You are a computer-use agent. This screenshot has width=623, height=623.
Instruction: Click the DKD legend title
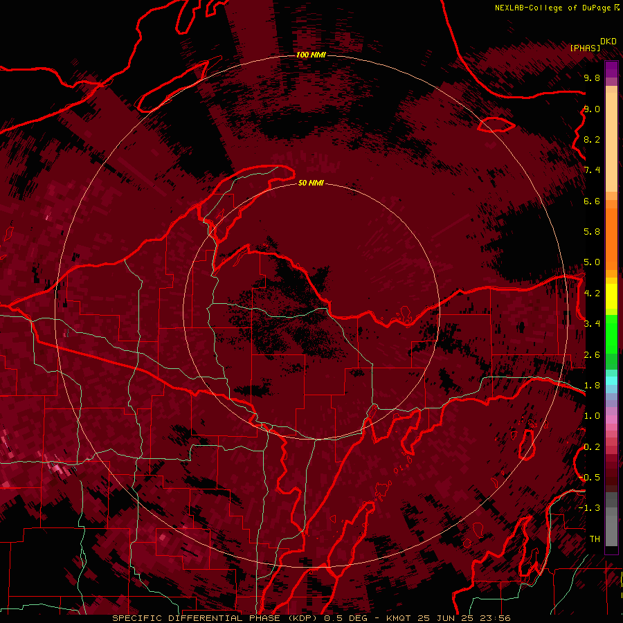[x=608, y=42]
